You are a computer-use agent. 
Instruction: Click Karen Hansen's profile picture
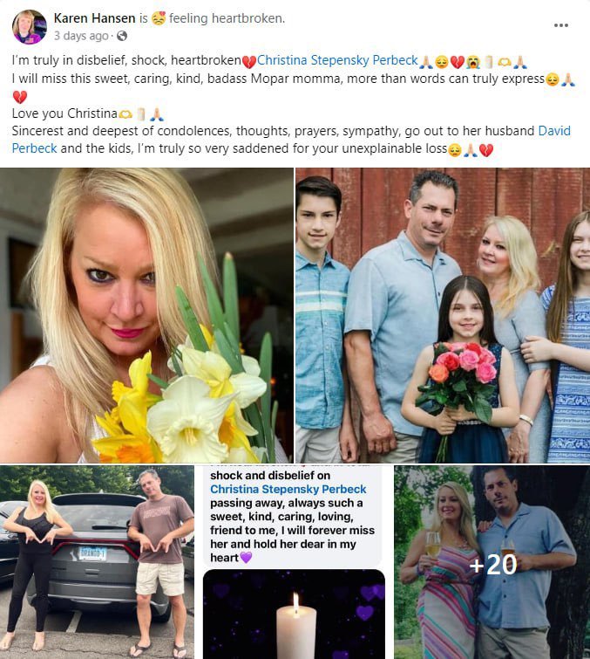(x=30, y=27)
